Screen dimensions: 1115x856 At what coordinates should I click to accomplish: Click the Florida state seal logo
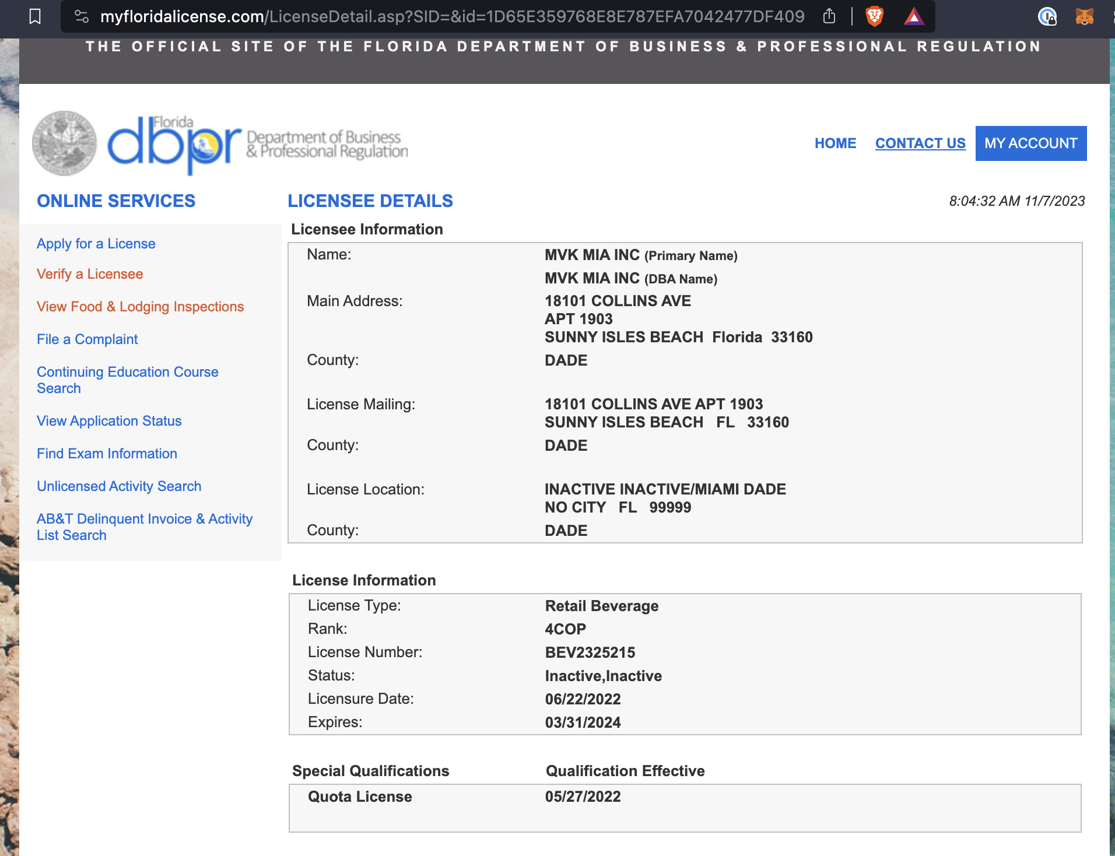(x=64, y=143)
